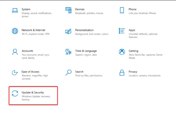The image size is (176, 116).
Task: Click the Gaming Xbox icon
Action: click(122, 52)
